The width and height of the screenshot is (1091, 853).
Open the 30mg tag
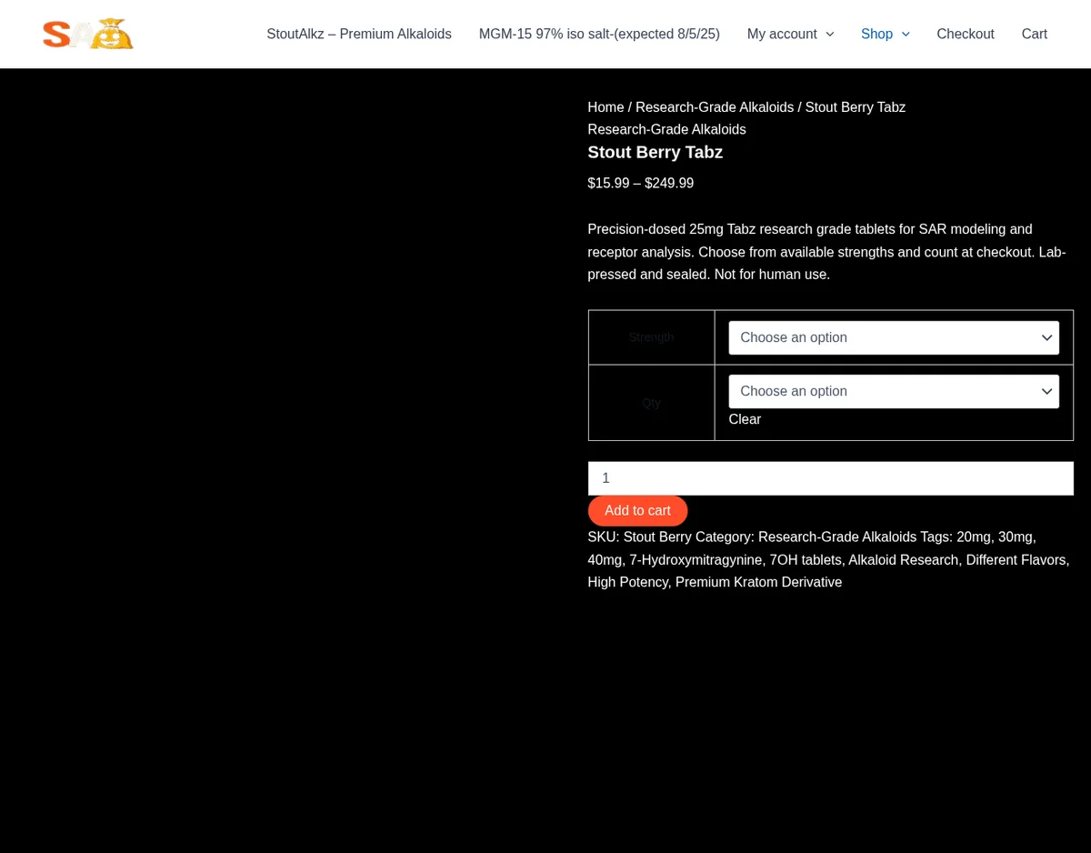1016,537
